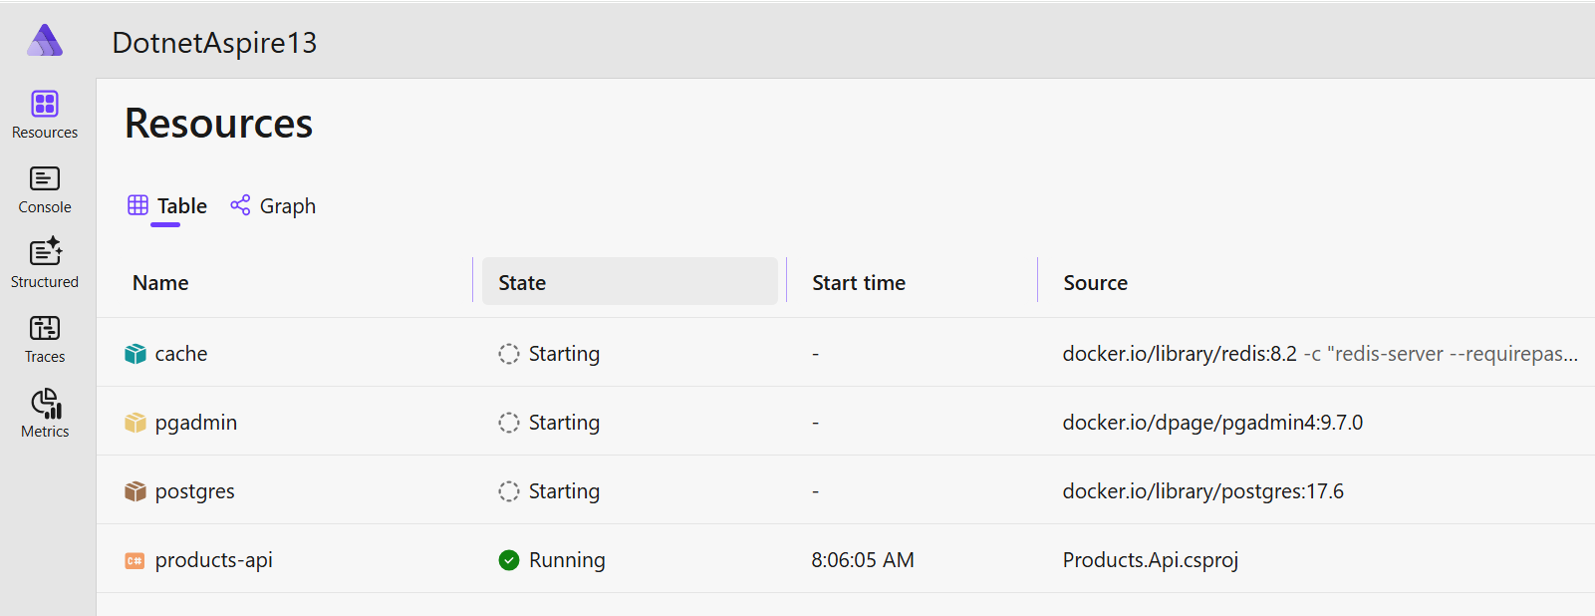1595x616 pixels.
Task: Click the cache resource container icon
Action: click(x=135, y=354)
